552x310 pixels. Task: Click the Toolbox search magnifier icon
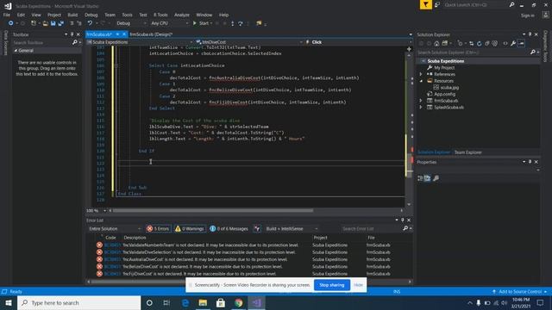(x=75, y=42)
